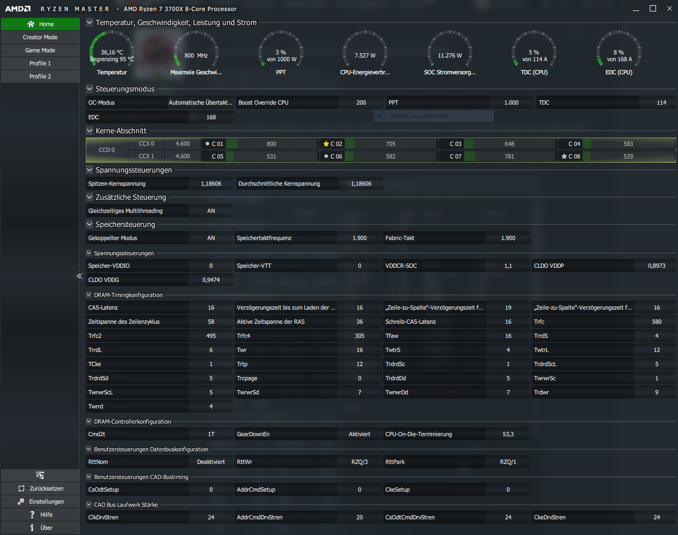Click the Boost Override CPU 200 value

tap(361, 103)
